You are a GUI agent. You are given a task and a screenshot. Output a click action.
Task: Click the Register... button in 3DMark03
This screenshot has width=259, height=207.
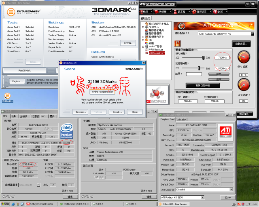17,81
